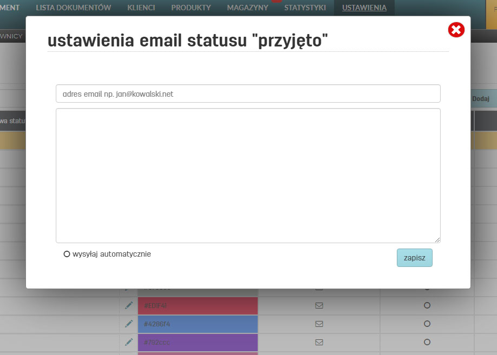Open email settings via envelope icon on #4286f4 row
497x355 pixels.
pos(319,324)
